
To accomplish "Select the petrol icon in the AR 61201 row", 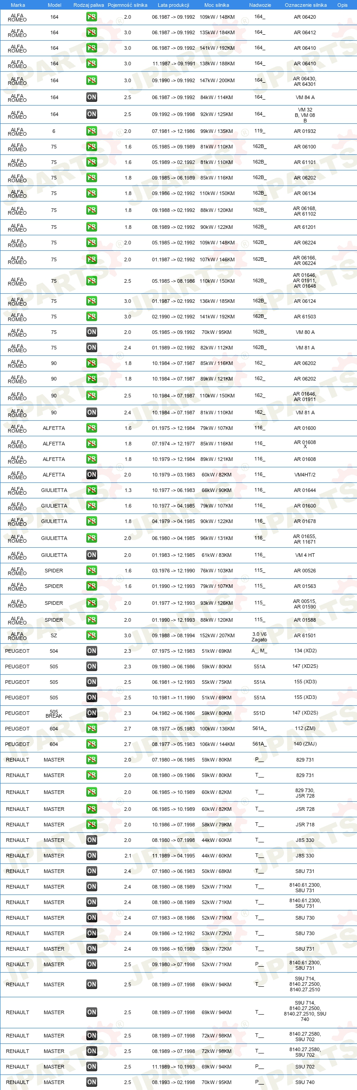I will [92, 227].
